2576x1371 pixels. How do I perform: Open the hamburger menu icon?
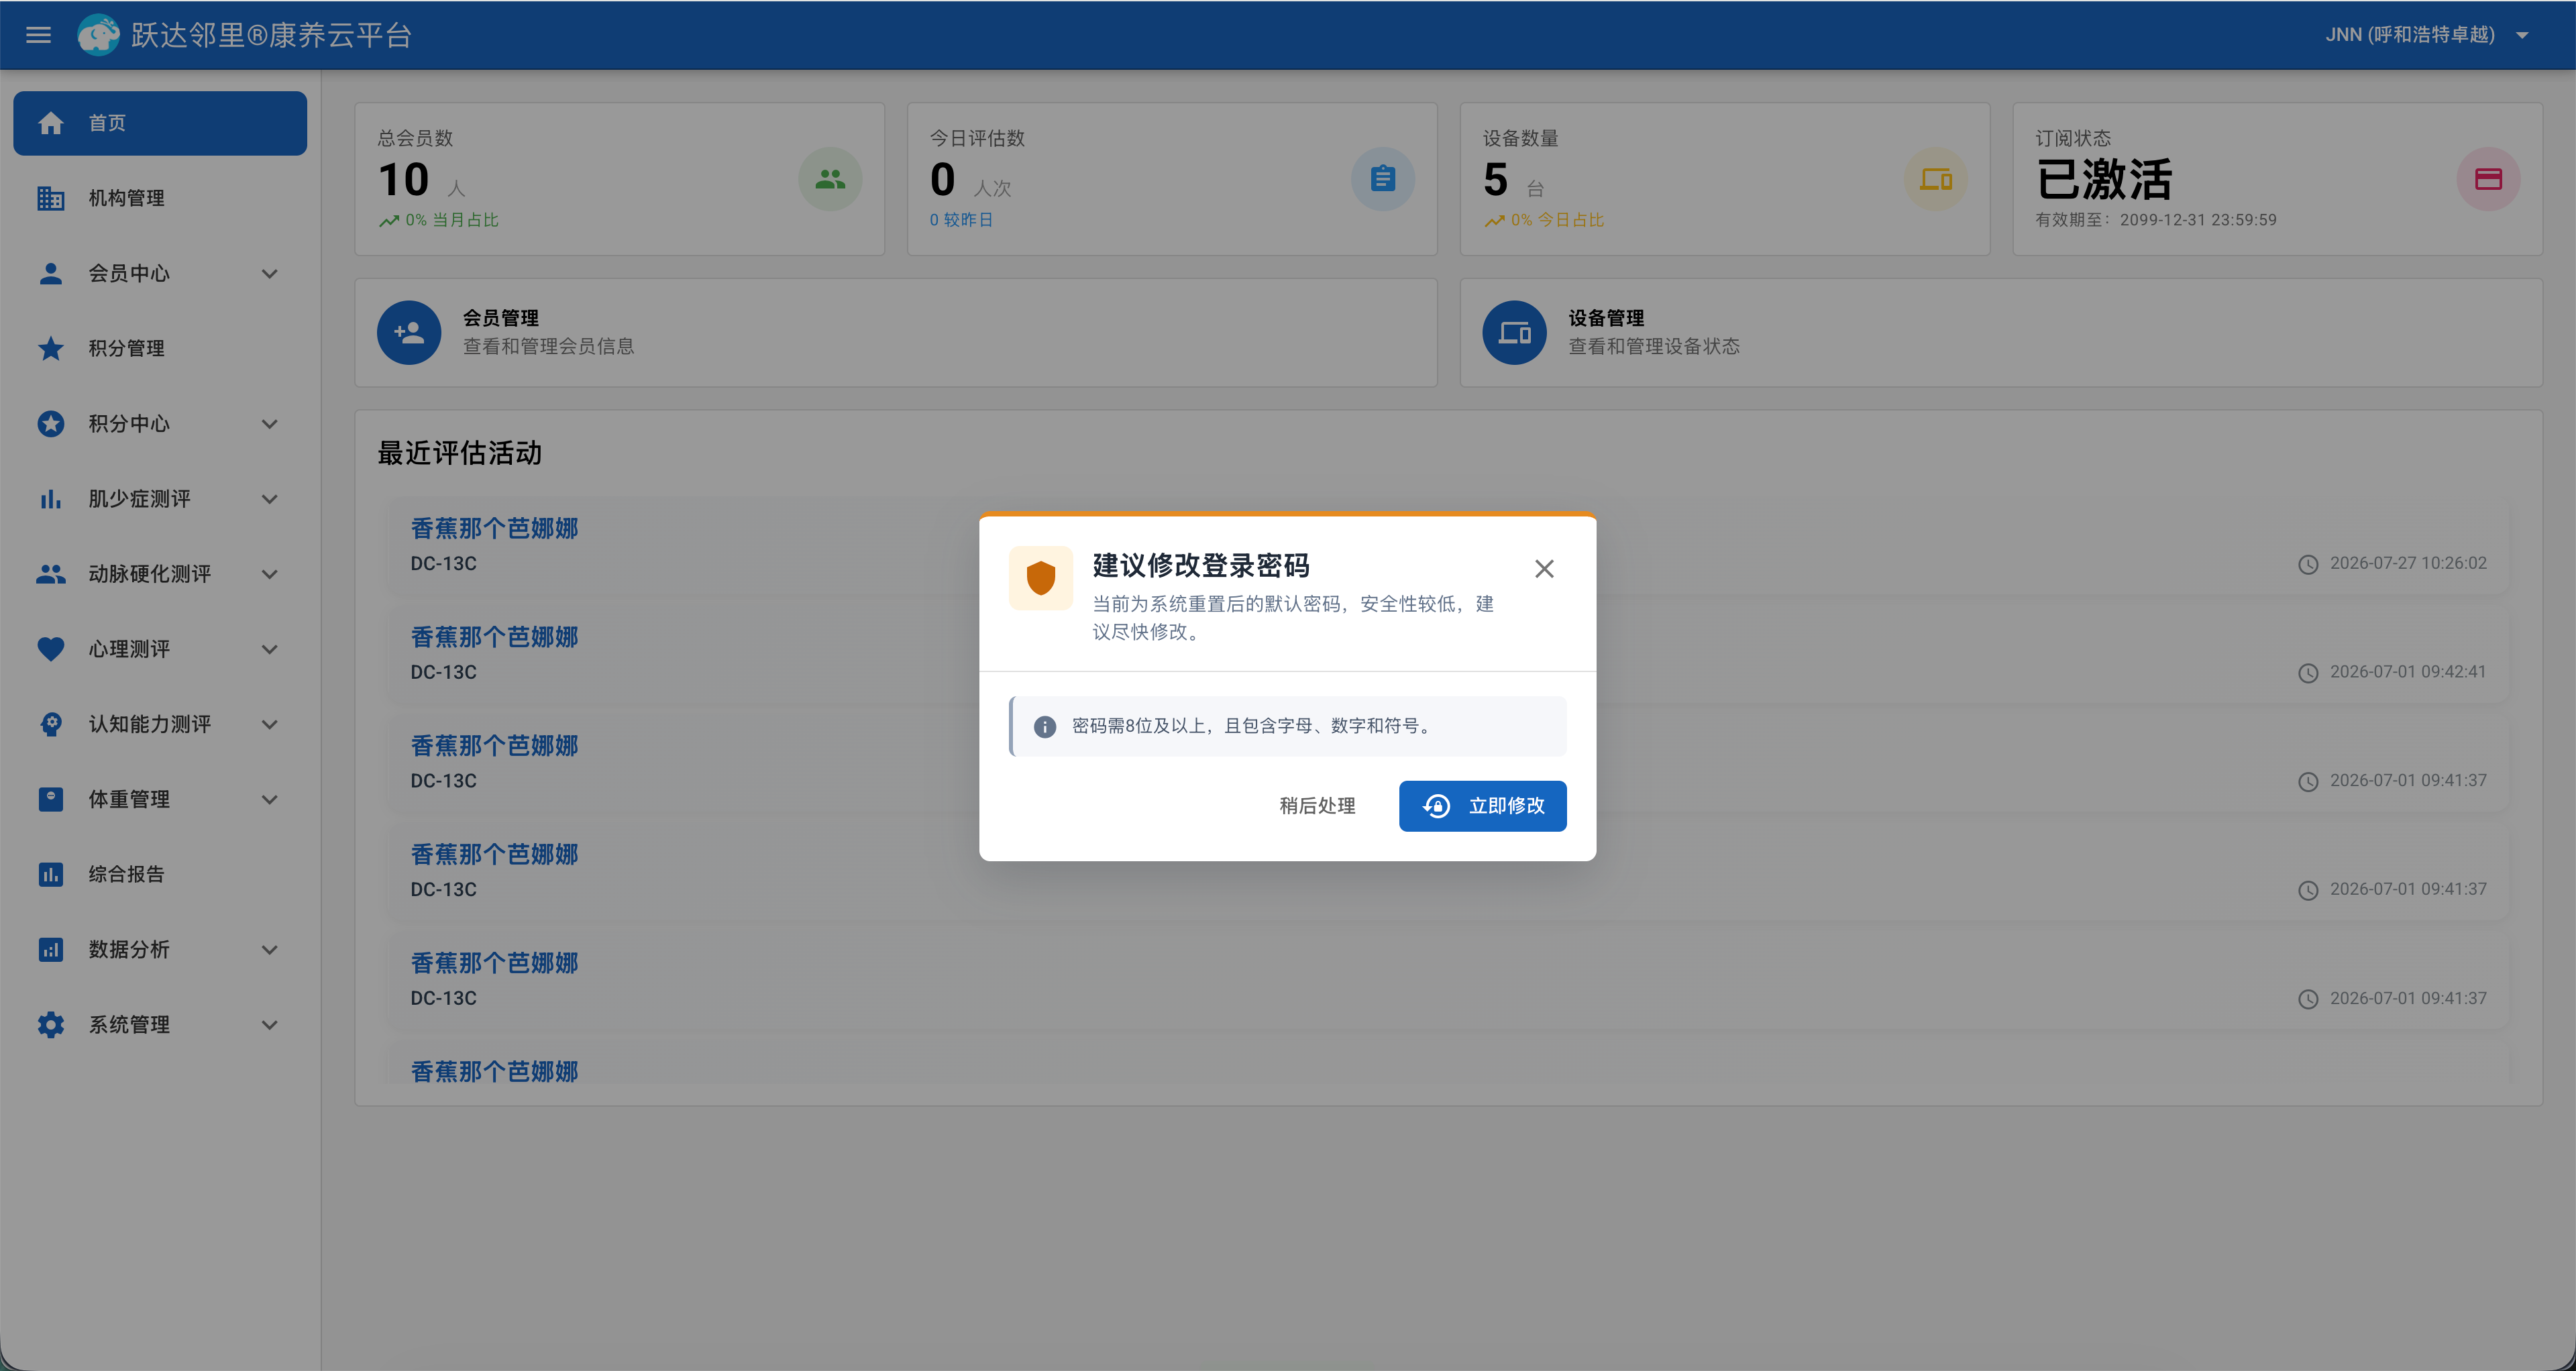pos(38,35)
